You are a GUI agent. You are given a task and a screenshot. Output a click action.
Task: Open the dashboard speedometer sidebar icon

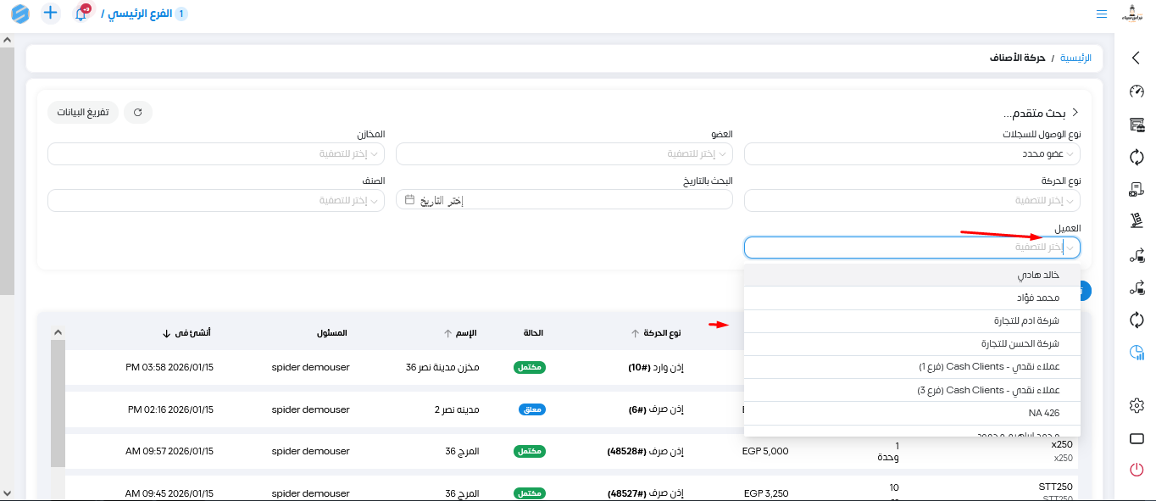pyautogui.click(x=1137, y=92)
